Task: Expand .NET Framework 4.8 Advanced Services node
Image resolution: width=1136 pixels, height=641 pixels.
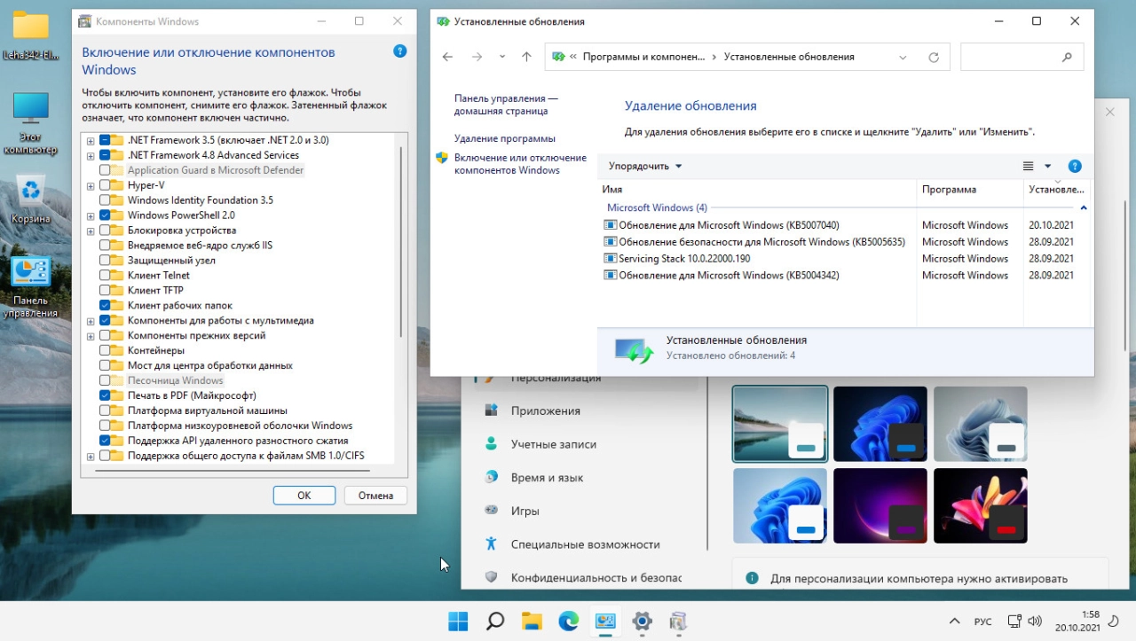Action: [91, 155]
